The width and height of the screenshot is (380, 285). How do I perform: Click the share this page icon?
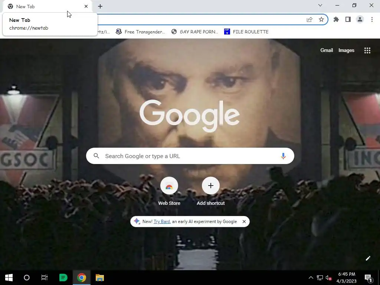tap(309, 20)
